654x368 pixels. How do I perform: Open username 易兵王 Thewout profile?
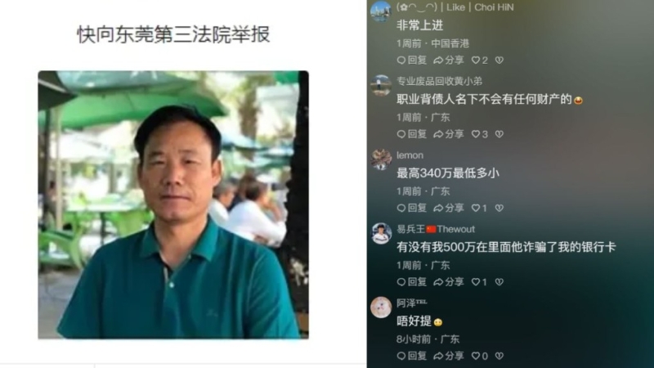pos(436,229)
